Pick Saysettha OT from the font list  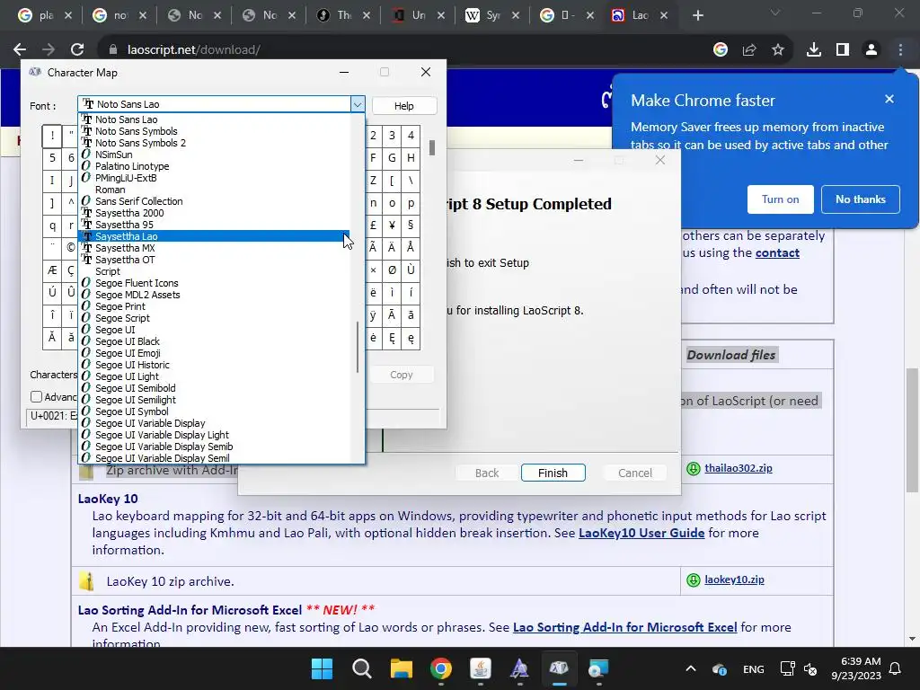click(214, 260)
